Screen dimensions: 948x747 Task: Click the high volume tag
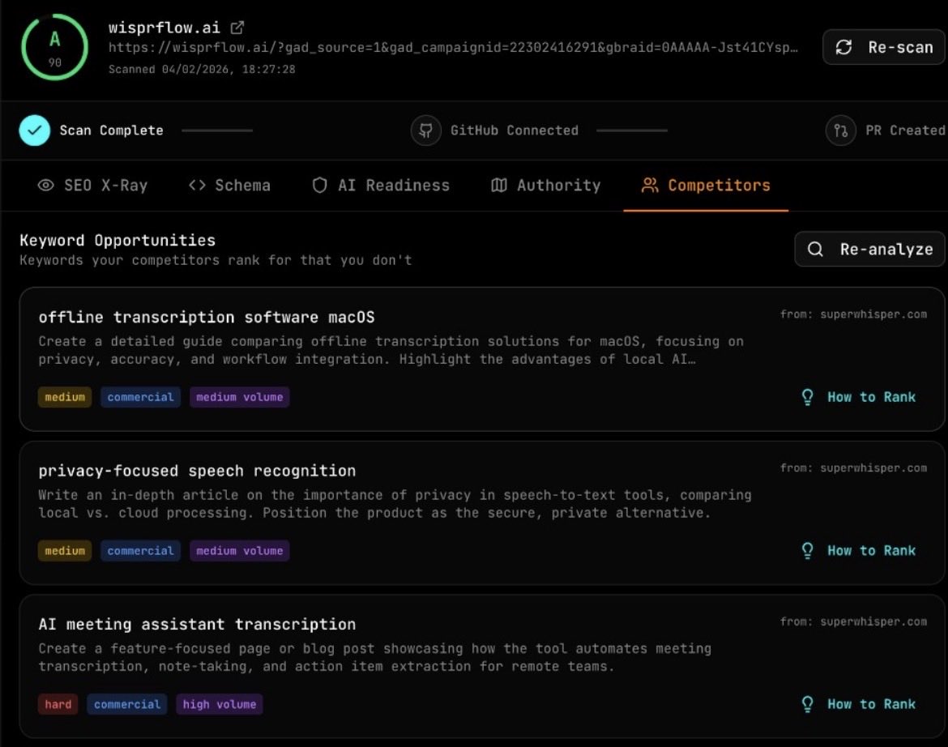220,704
